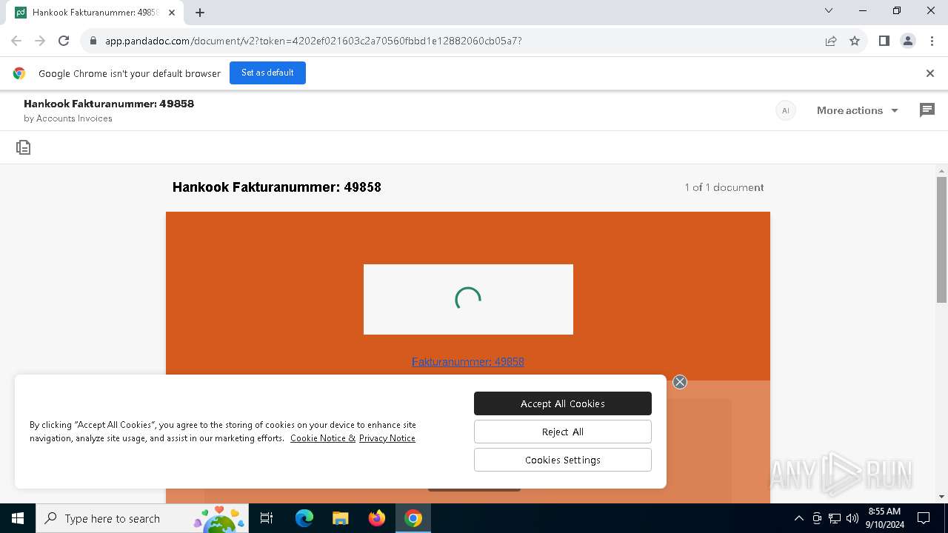Expand the More actions dropdown

(x=858, y=110)
